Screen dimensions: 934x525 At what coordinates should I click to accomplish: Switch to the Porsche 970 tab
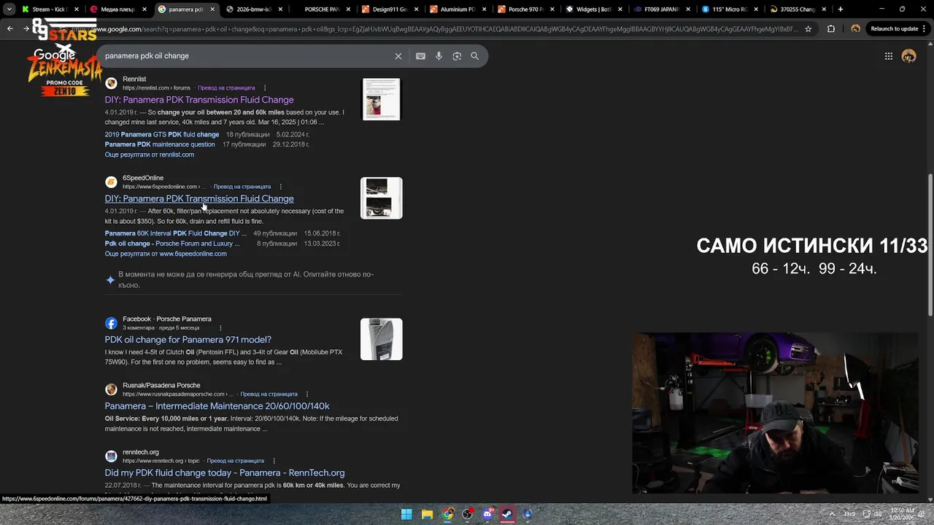click(x=525, y=9)
